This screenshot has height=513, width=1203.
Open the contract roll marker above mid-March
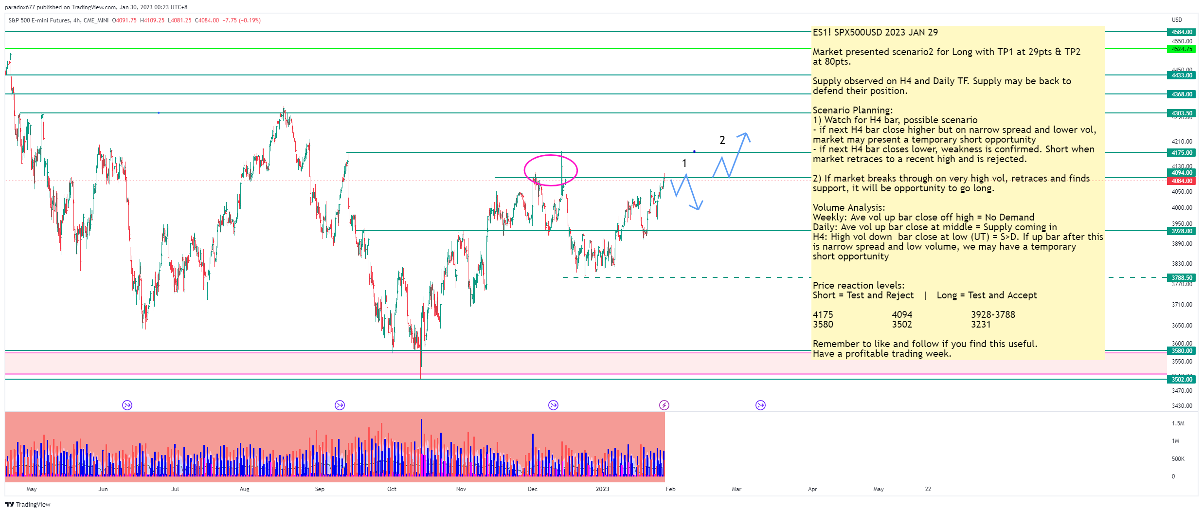point(760,405)
